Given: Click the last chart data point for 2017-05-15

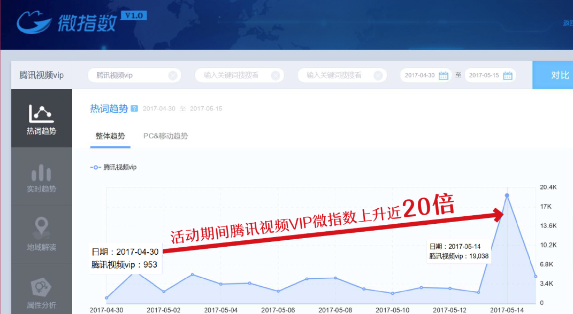Looking at the screenshot, I should tap(536, 277).
